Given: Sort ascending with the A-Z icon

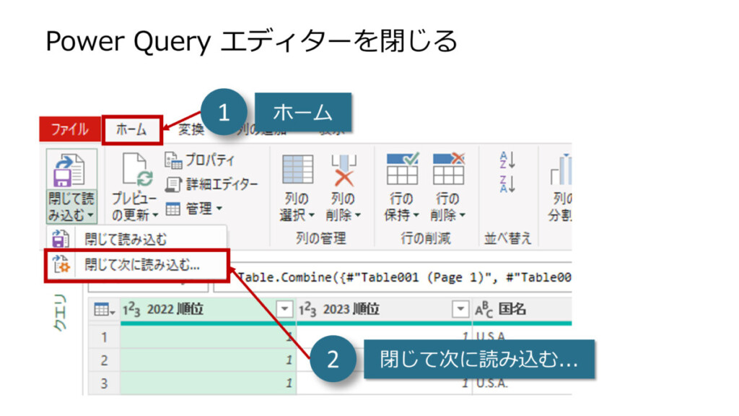Looking at the screenshot, I should pos(507,160).
